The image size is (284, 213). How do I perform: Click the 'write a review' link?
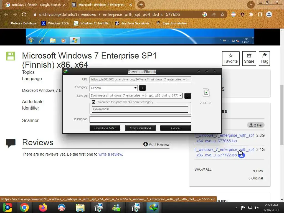[x=110, y=154]
